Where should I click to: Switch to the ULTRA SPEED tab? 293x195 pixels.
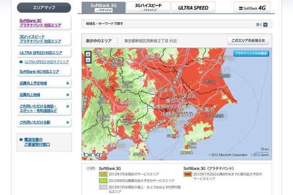click(x=193, y=8)
